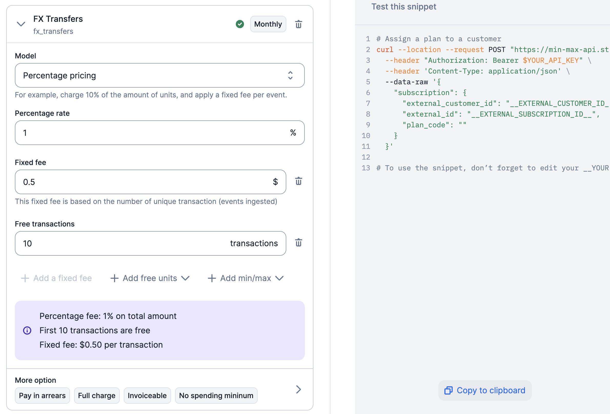The height and width of the screenshot is (414, 610).
Task: Click the No spending mininum chip
Action: 216,395
